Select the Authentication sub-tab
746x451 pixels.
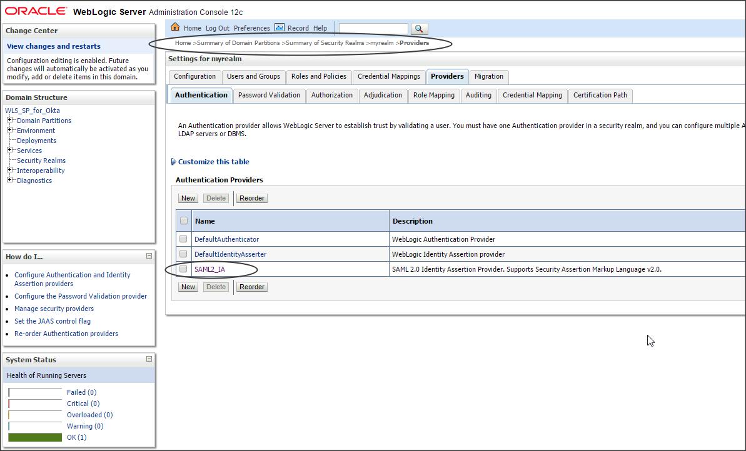[x=201, y=95]
